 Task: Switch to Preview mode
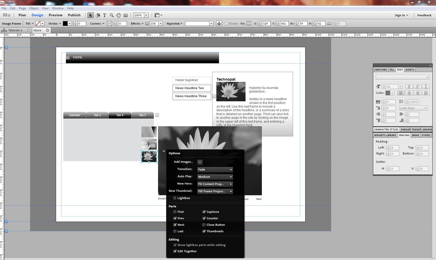tap(56, 15)
